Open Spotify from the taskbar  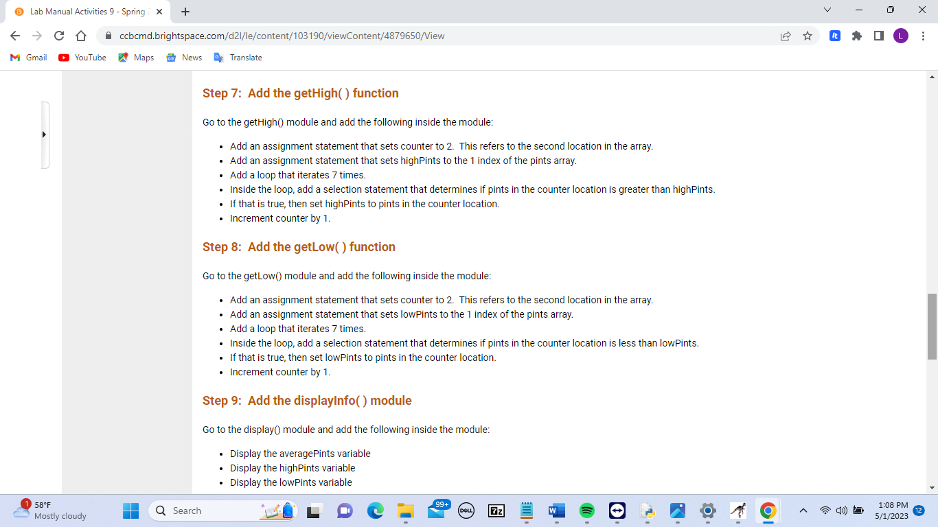coord(586,511)
